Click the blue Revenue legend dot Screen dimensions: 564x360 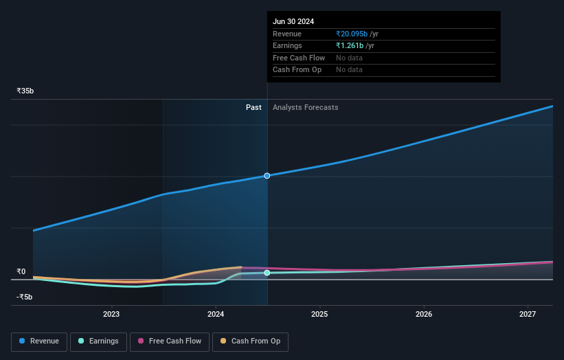pos(22,341)
